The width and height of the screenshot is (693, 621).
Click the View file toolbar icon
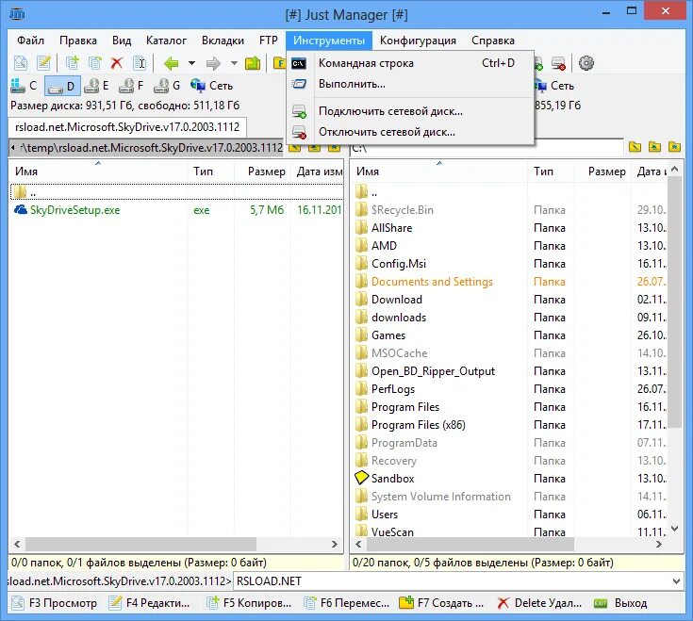[21, 63]
